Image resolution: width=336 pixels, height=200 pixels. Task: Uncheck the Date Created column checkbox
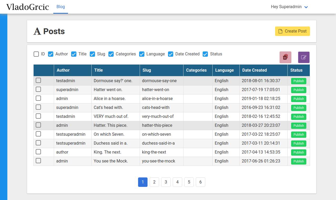point(171,54)
